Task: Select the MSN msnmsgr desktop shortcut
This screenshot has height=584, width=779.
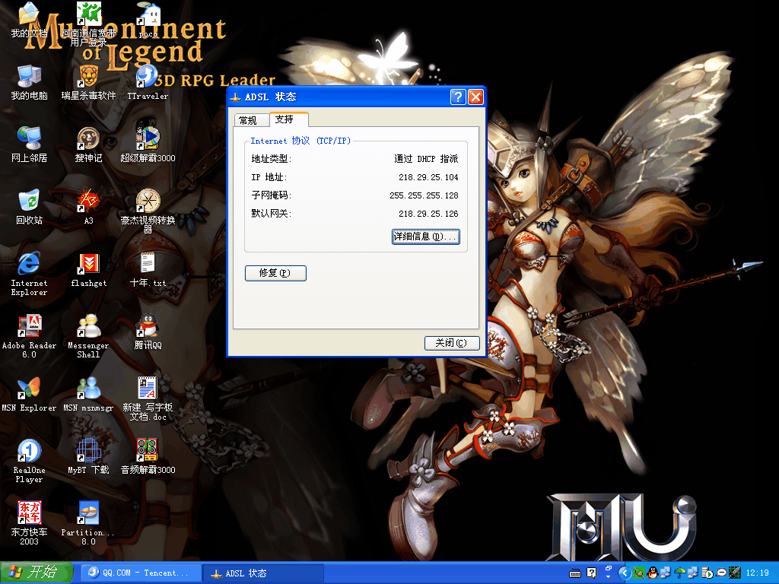Action: tap(88, 395)
